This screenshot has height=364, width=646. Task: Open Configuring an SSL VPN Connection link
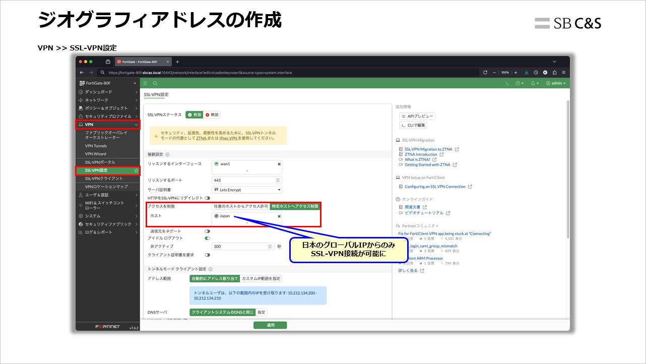435,187
